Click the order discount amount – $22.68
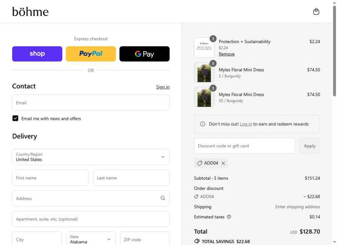 click(x=312, y=197)
